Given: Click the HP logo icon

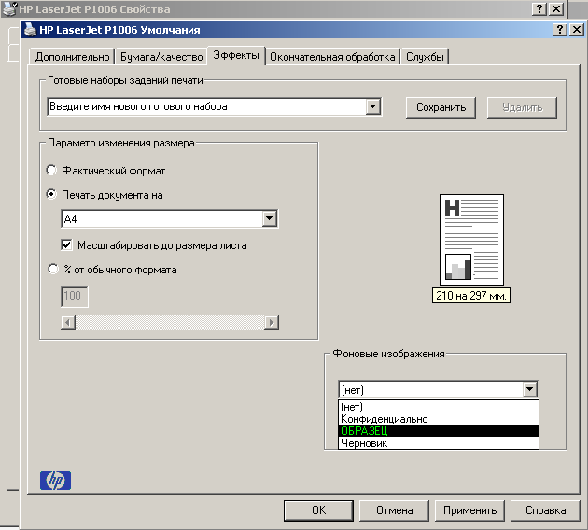Looking at the screenshot, I should 55,481.
